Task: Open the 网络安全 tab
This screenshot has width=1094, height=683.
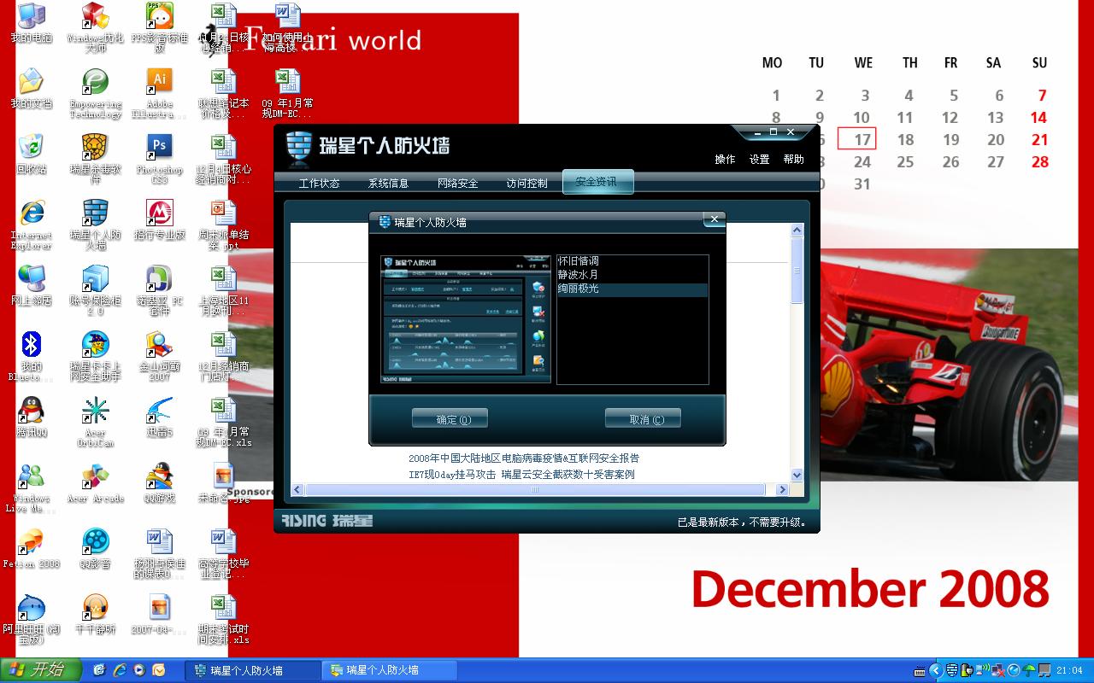Action: (457, 184)
